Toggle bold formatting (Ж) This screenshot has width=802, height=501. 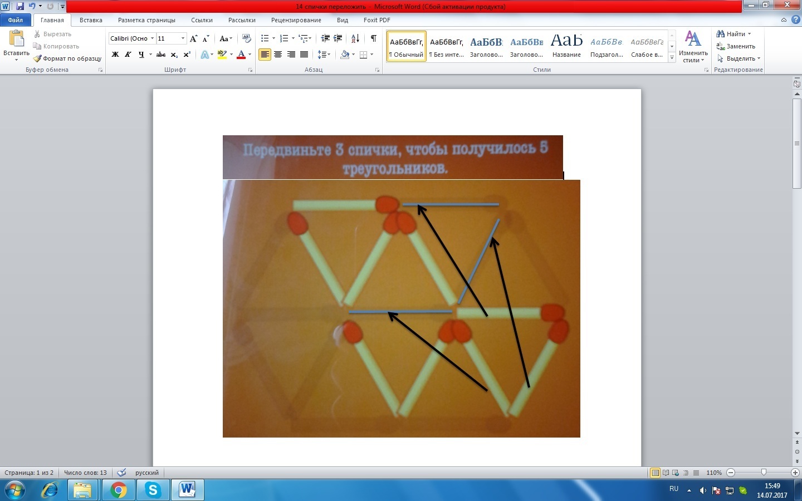coord(115,55)
